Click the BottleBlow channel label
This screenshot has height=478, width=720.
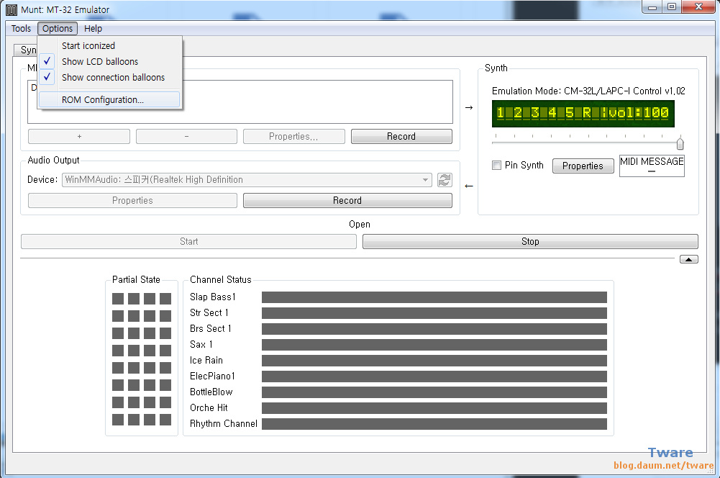(211, 392)
